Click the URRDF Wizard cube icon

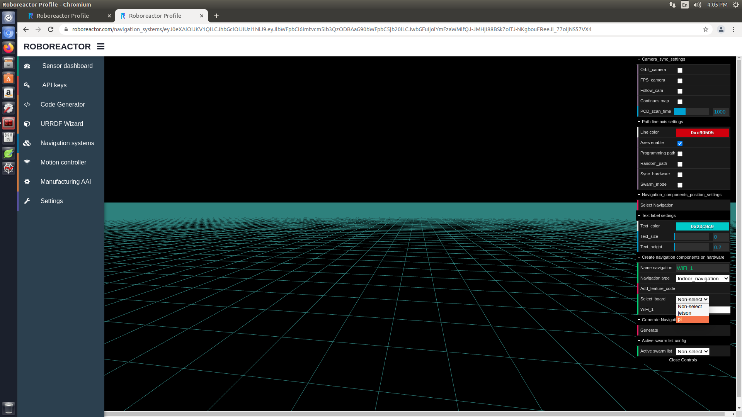(x=27, y=124)
